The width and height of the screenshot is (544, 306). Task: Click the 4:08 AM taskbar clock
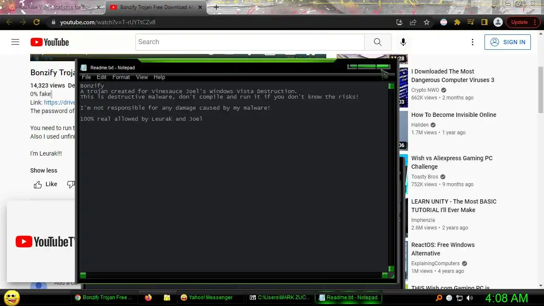coord(507,298)
